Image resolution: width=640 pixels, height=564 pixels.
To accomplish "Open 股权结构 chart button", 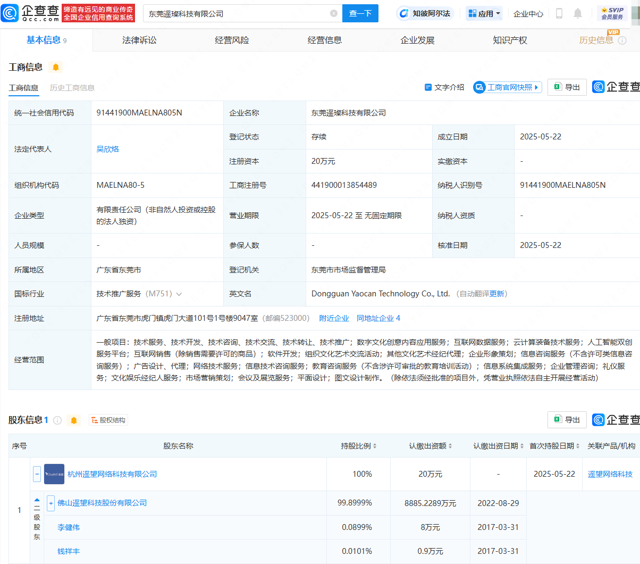I will point(108,420).
